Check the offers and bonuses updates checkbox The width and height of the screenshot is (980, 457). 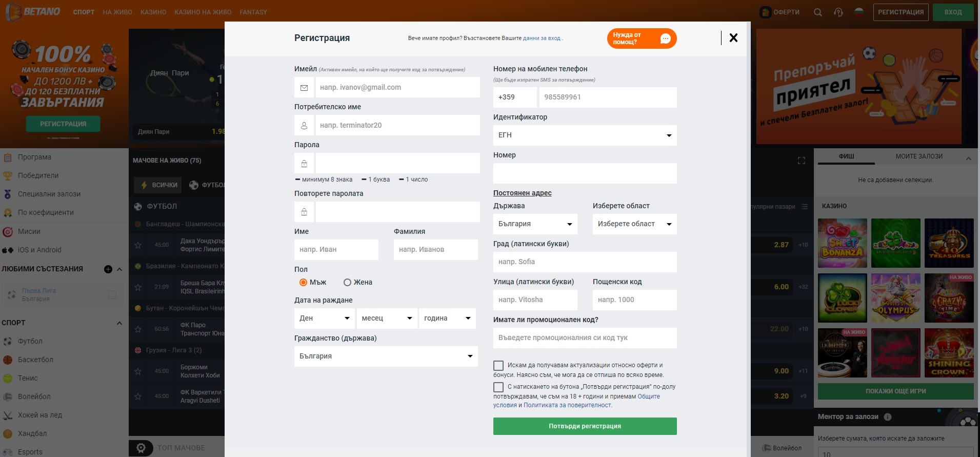click(498, 366)
